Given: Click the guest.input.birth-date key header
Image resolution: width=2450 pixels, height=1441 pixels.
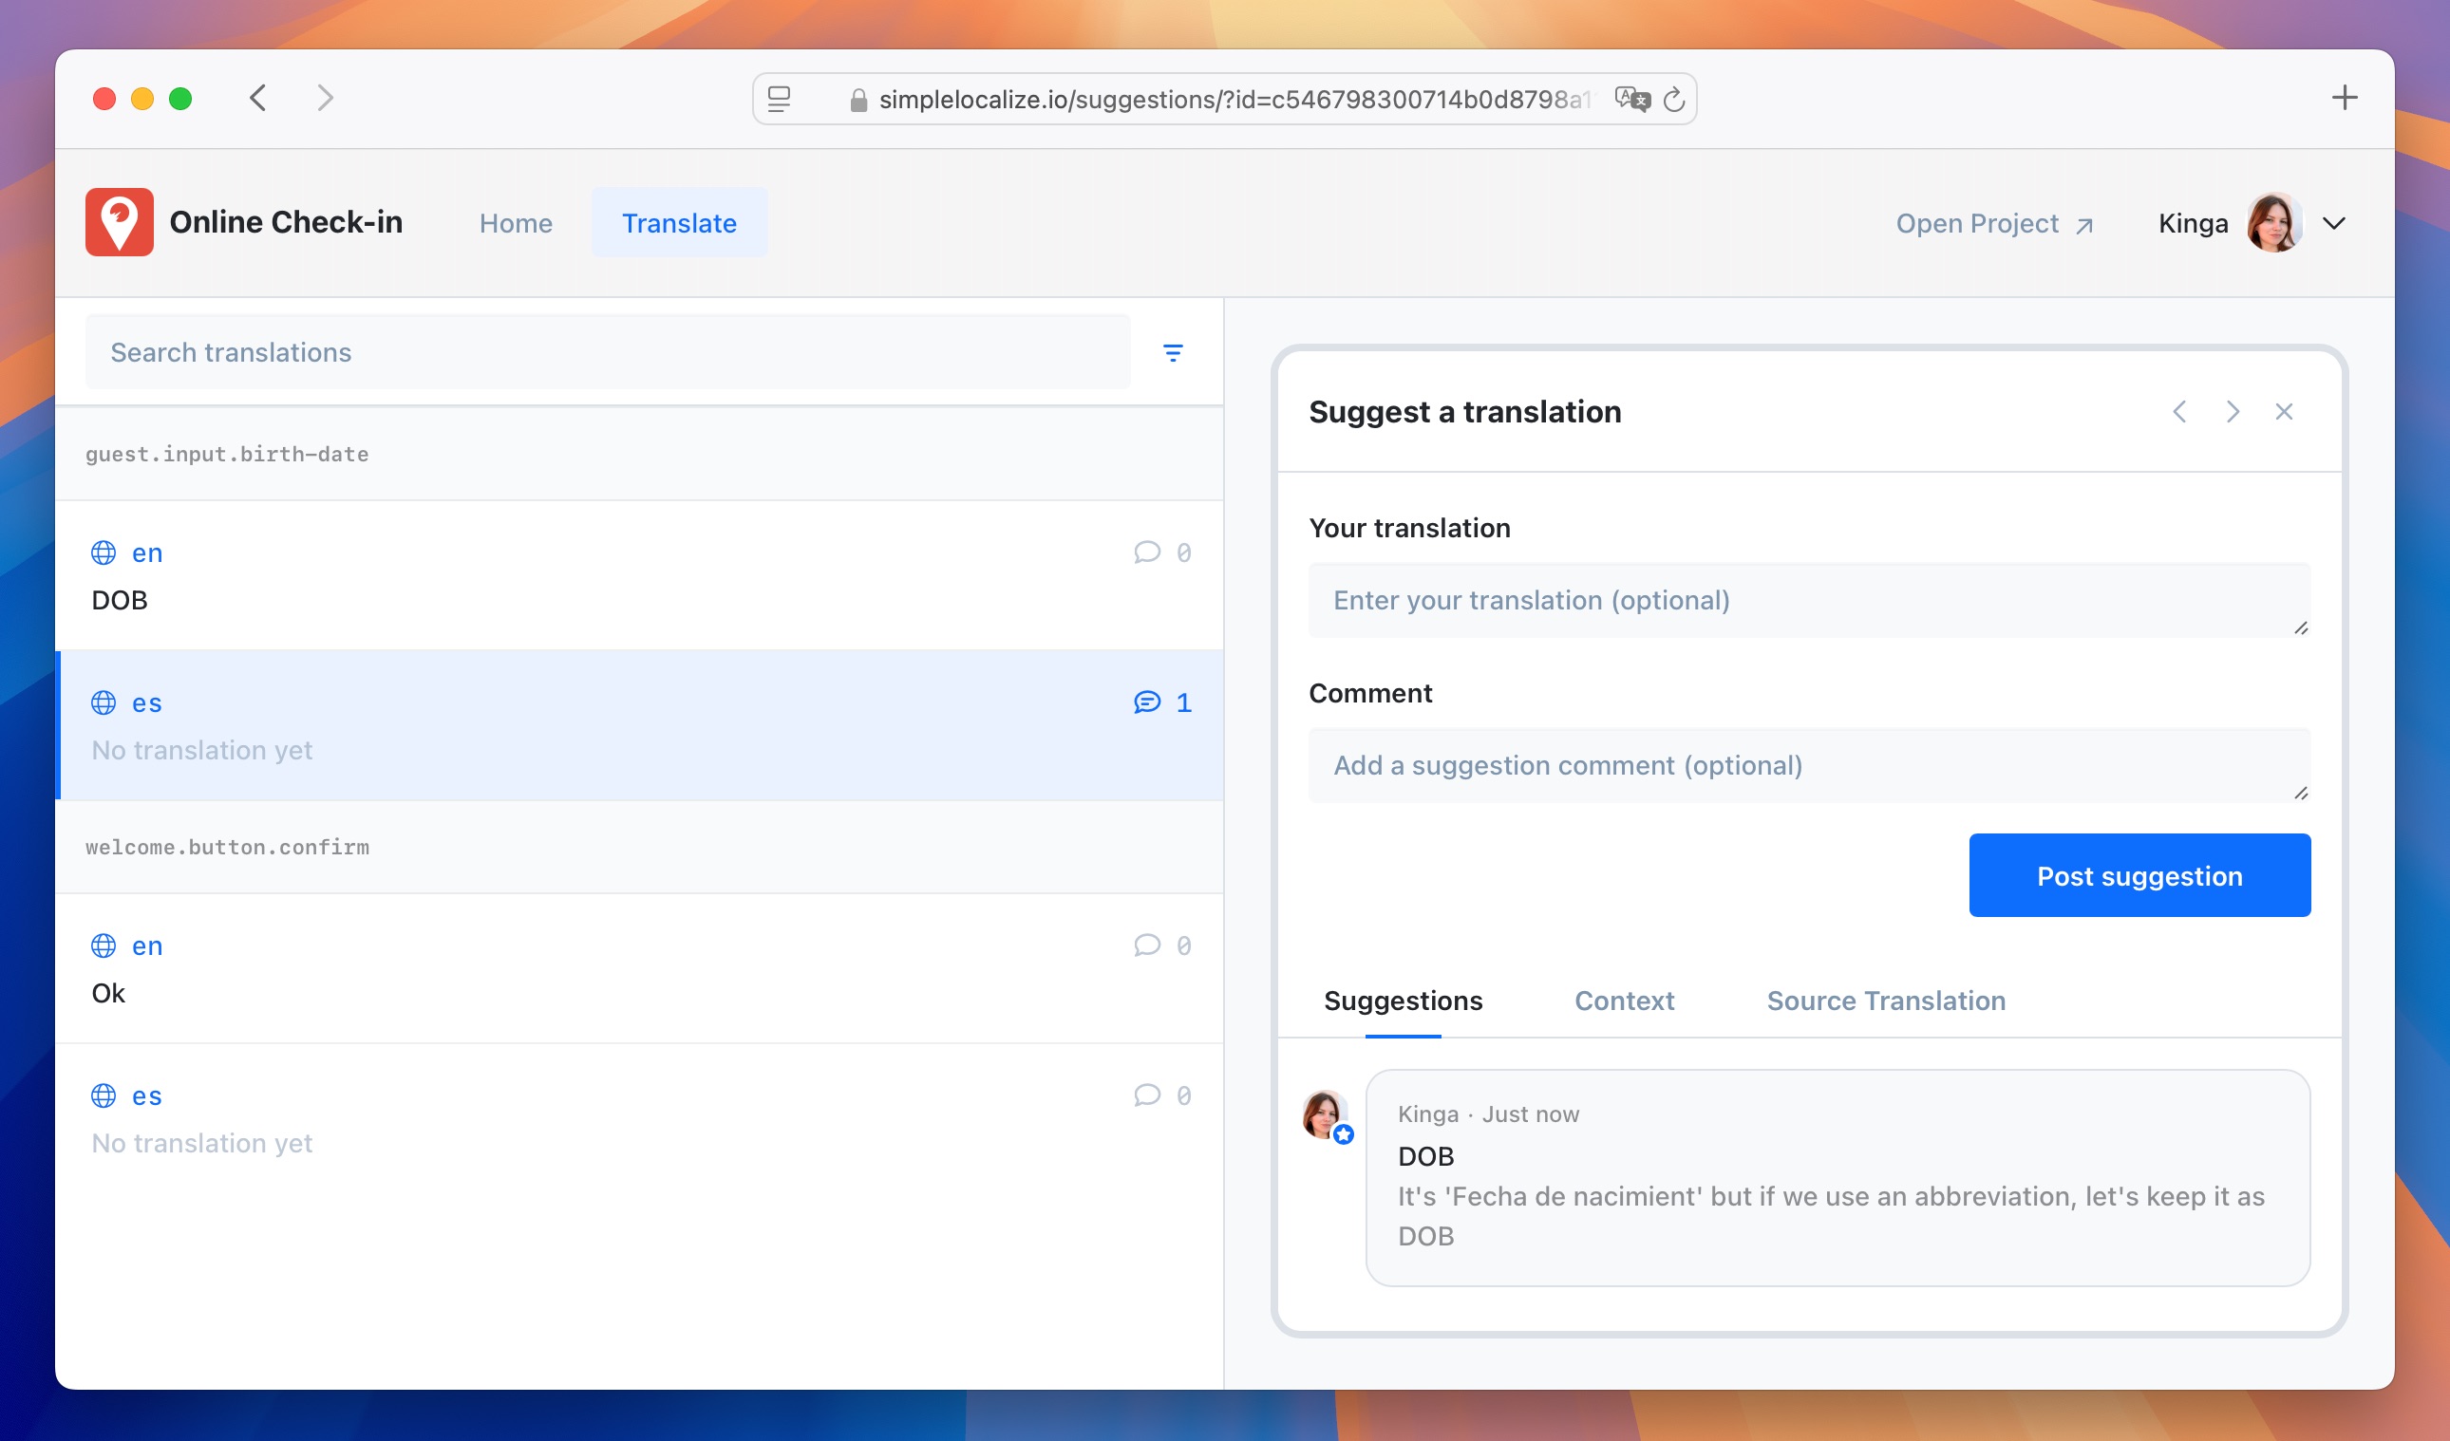Looking at the screenshot, I should 640,454.
